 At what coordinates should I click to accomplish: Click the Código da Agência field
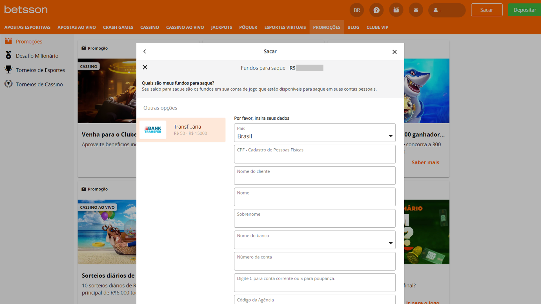click(x=315, y=299)
